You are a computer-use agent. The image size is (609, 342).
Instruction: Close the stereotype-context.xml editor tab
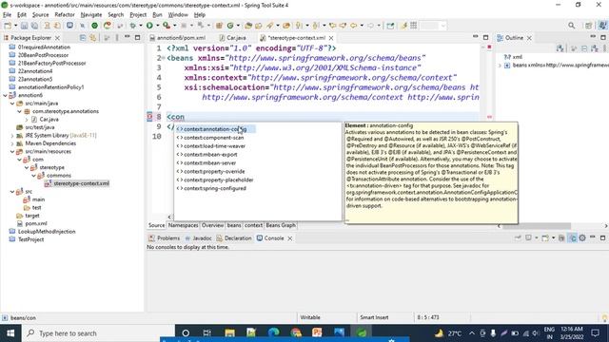tap(331, 38)
